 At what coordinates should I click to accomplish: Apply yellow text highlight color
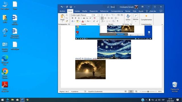(x=77, y=21)
